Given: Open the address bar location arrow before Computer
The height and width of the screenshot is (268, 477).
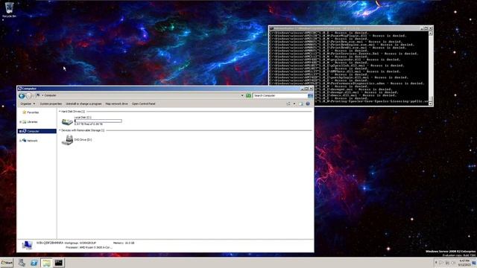Looking at the screenshot, I should click(42, 95).
